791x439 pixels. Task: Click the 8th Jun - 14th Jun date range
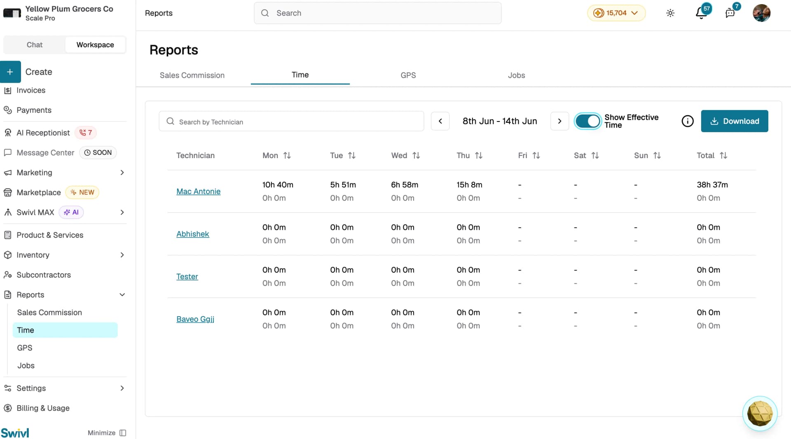pos(500,121)
